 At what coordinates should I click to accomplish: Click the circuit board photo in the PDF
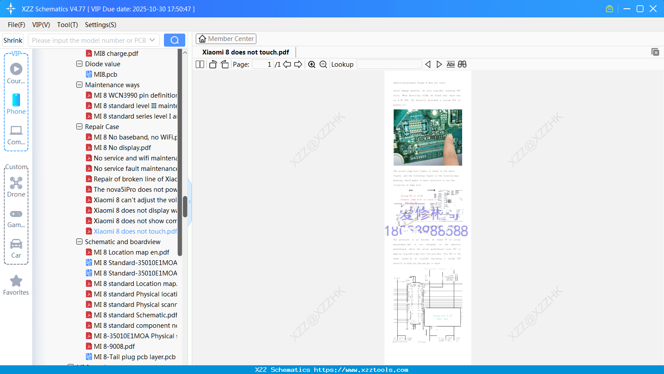click(x=428, y=137)
